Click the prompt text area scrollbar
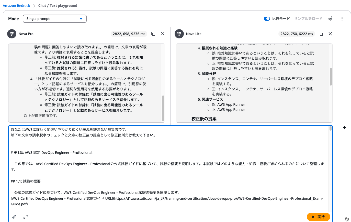Viewport: 351px width, 222px height. 331,128
